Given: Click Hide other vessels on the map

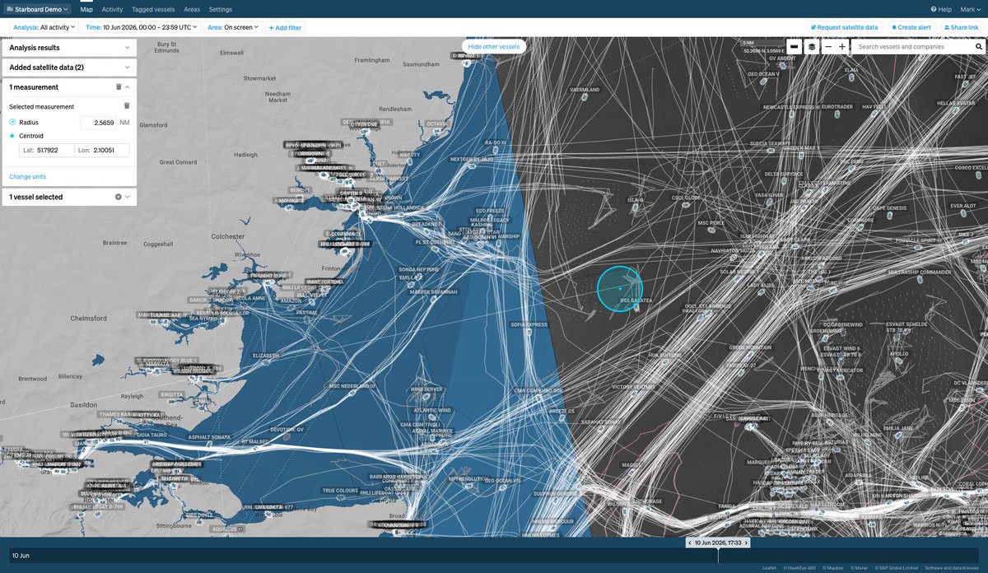Looking at the screenshot, I should [494, 47].
